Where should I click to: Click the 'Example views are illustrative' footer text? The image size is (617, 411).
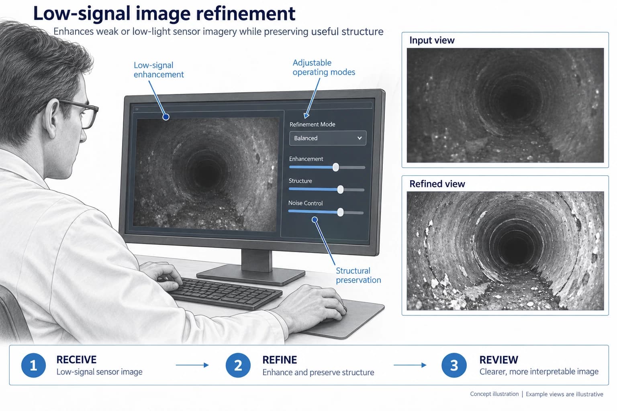click(x=564, y=394)
